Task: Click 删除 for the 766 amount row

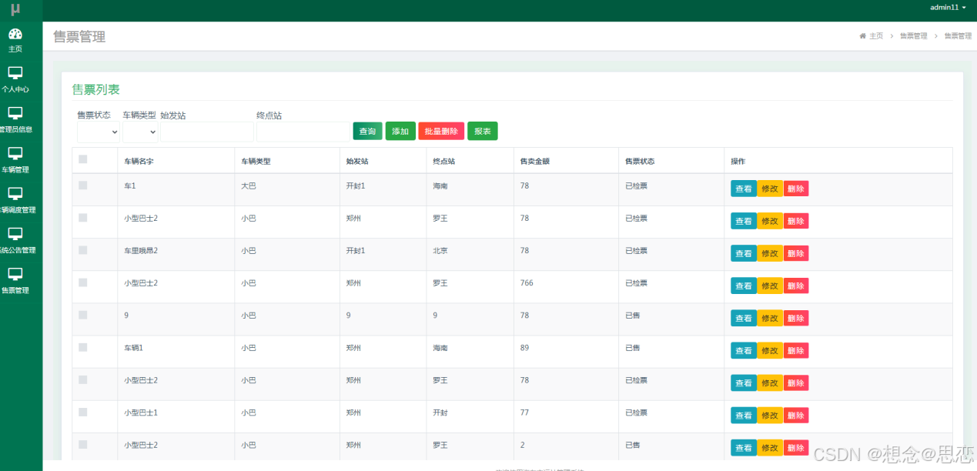Action: coord(796,286)
